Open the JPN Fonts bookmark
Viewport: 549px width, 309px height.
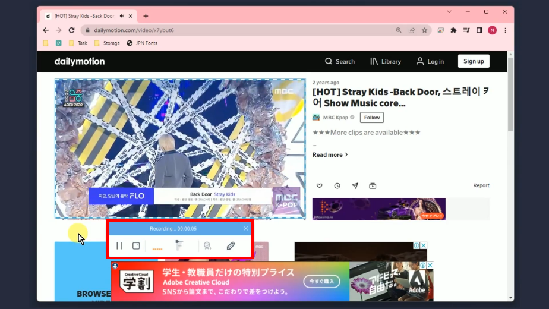(142, 43)
